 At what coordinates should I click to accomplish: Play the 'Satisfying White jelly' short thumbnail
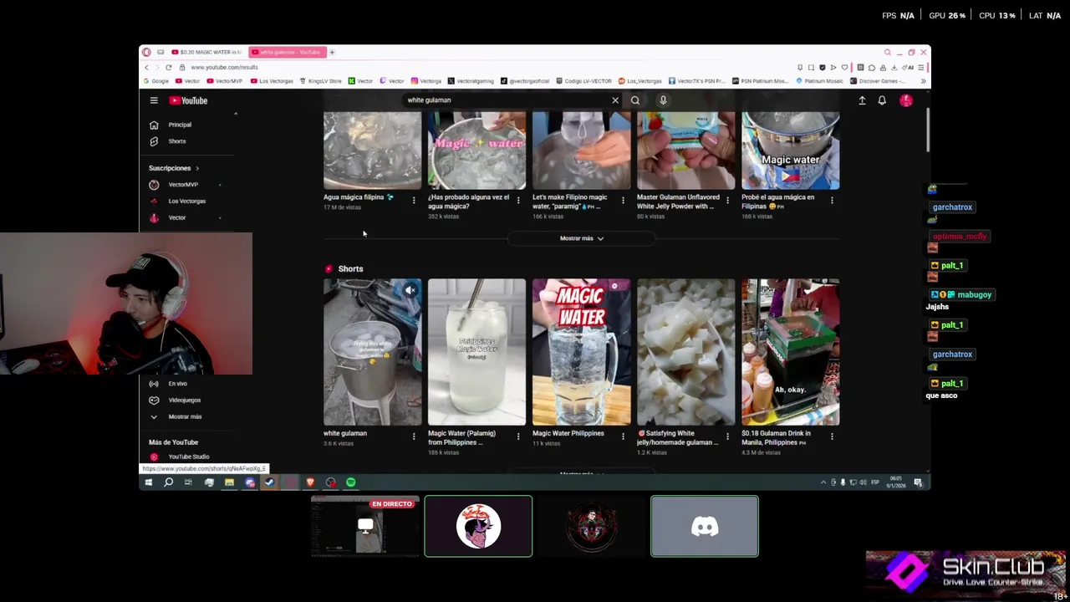(x=685, y=352)
